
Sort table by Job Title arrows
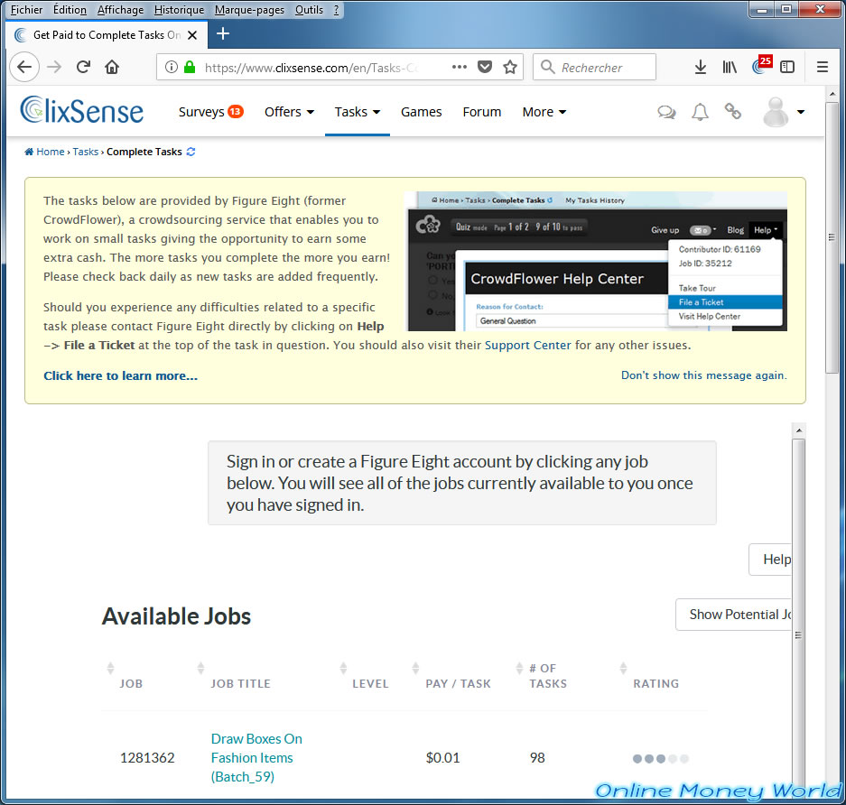click(200, 668)
